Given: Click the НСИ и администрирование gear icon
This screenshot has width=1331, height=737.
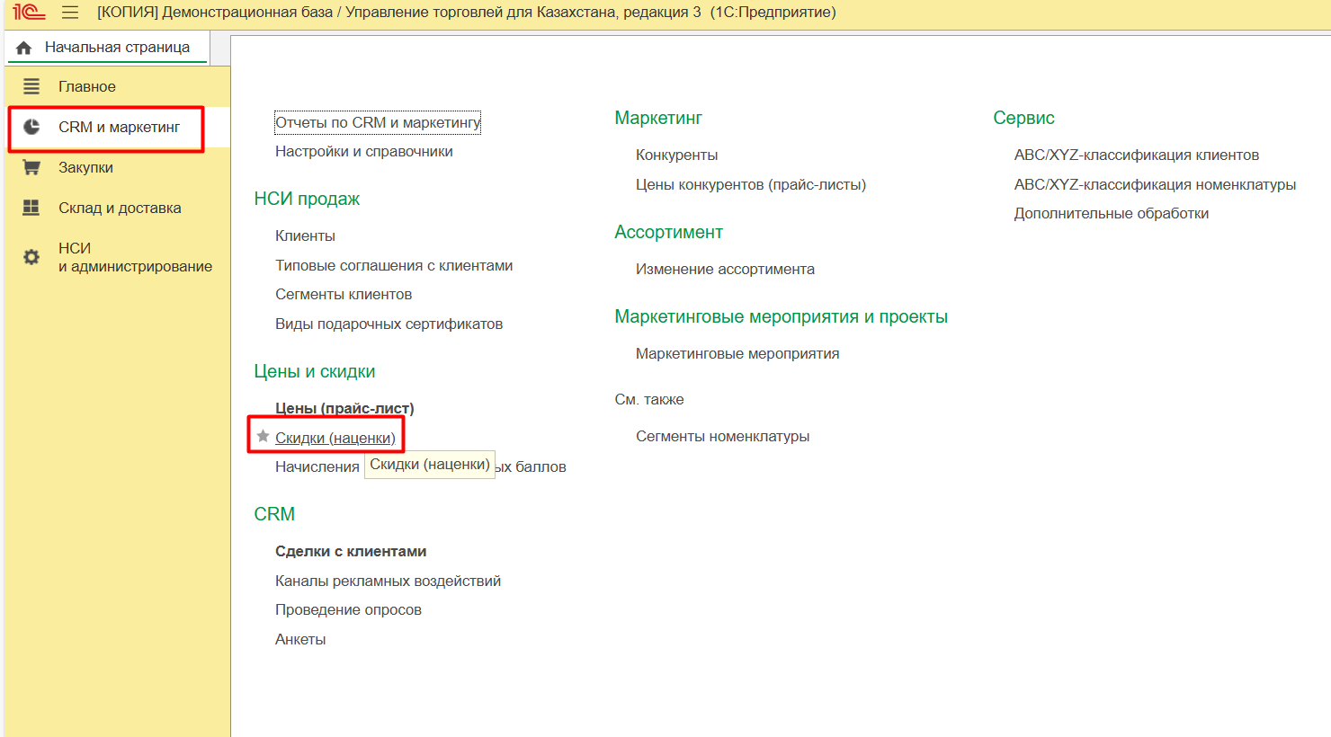Looking at the screenshot, I should click(31, 257).
